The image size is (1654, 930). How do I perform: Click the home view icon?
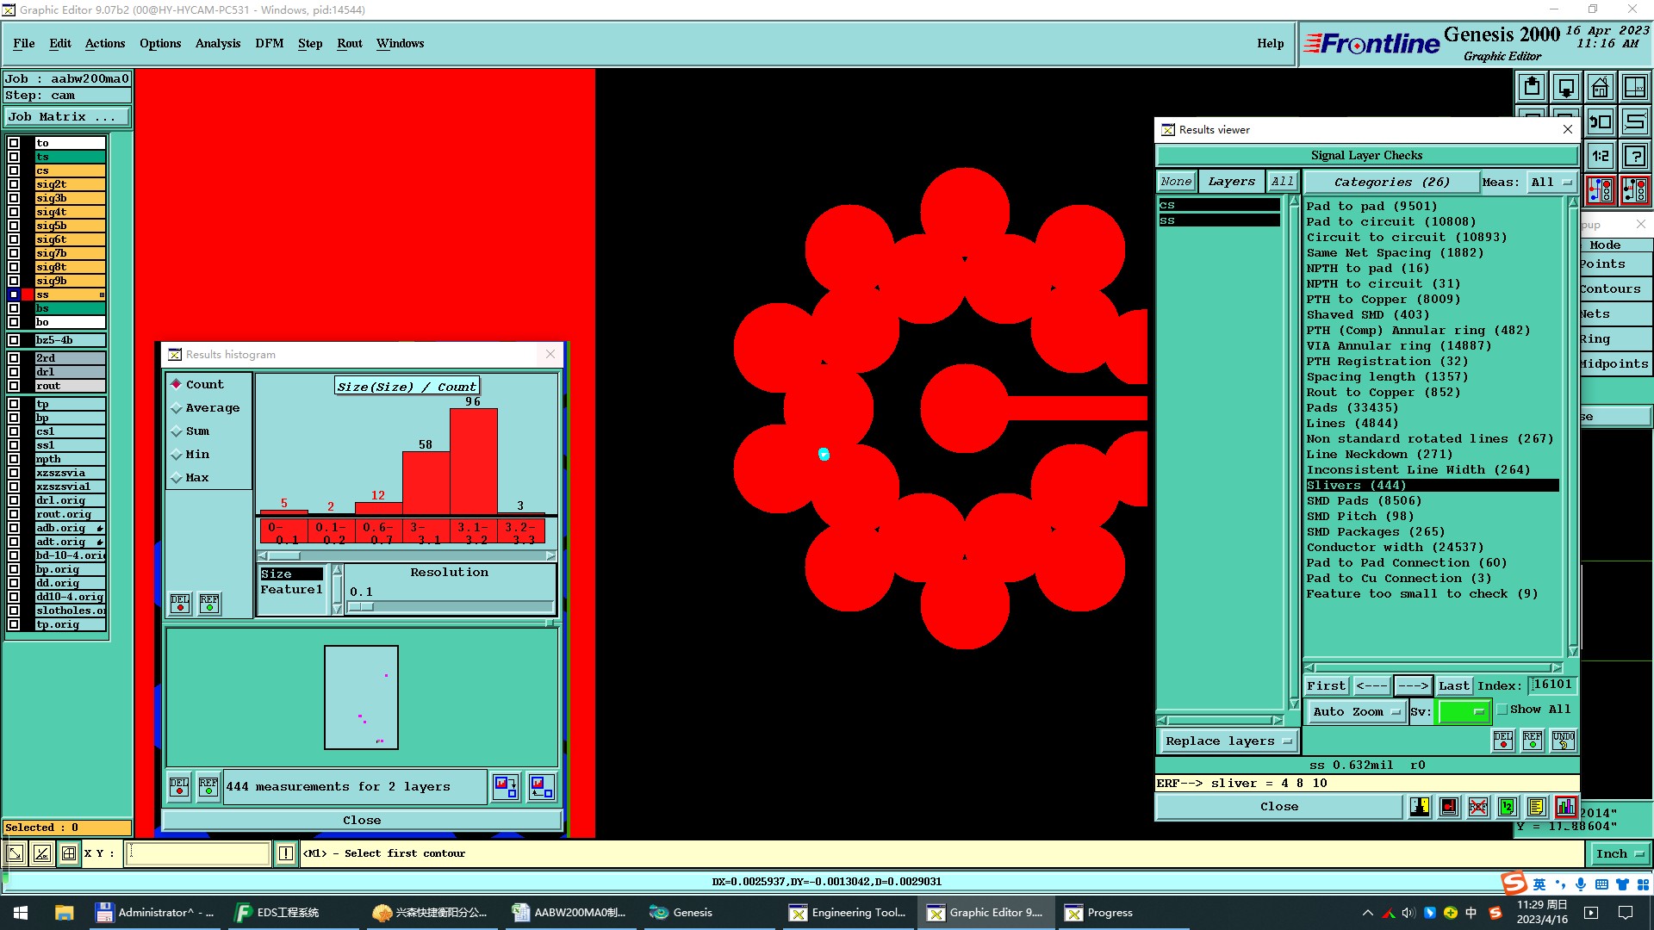click(1600, 87)
